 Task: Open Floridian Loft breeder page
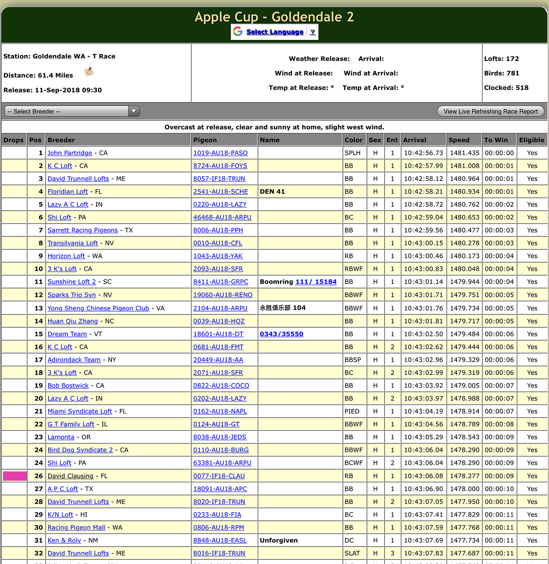pos(68,192)
